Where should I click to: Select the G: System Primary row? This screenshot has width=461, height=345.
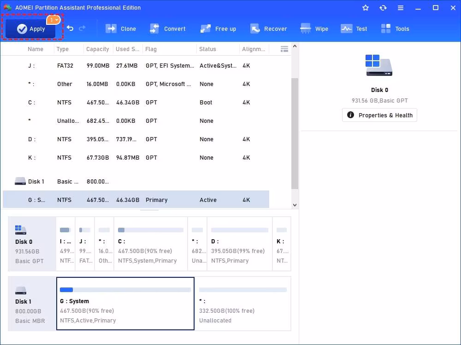click(x=136, y=200)
